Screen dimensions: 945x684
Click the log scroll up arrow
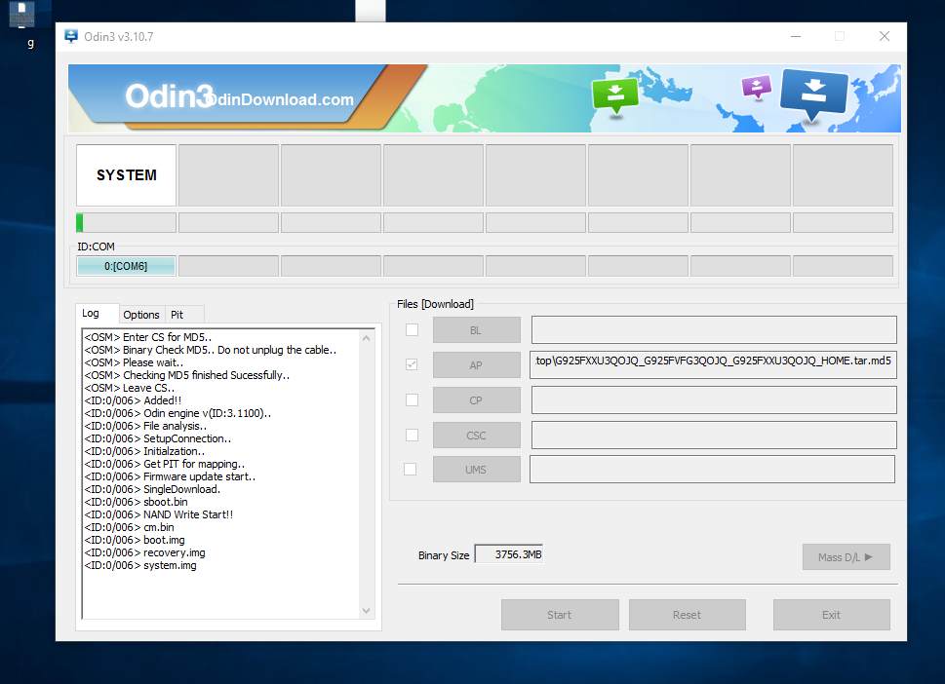tap(367, 338)
